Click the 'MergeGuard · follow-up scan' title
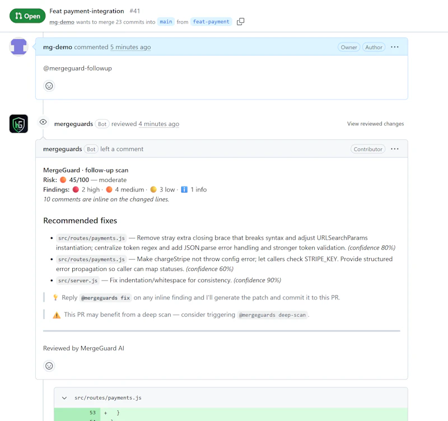448x421 pixels. point(86,170)
